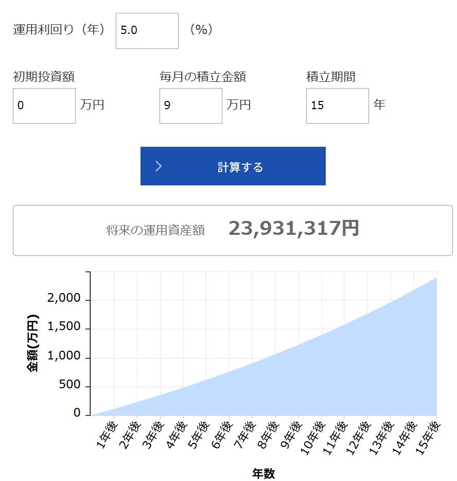The image size is (457, 481).
Task: Click the 10年後 x-axis tick label
Action: coord(312,438)
